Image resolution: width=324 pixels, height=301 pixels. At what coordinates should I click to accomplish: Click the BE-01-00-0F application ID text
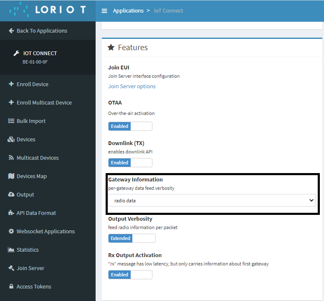[x=35, y=62]
